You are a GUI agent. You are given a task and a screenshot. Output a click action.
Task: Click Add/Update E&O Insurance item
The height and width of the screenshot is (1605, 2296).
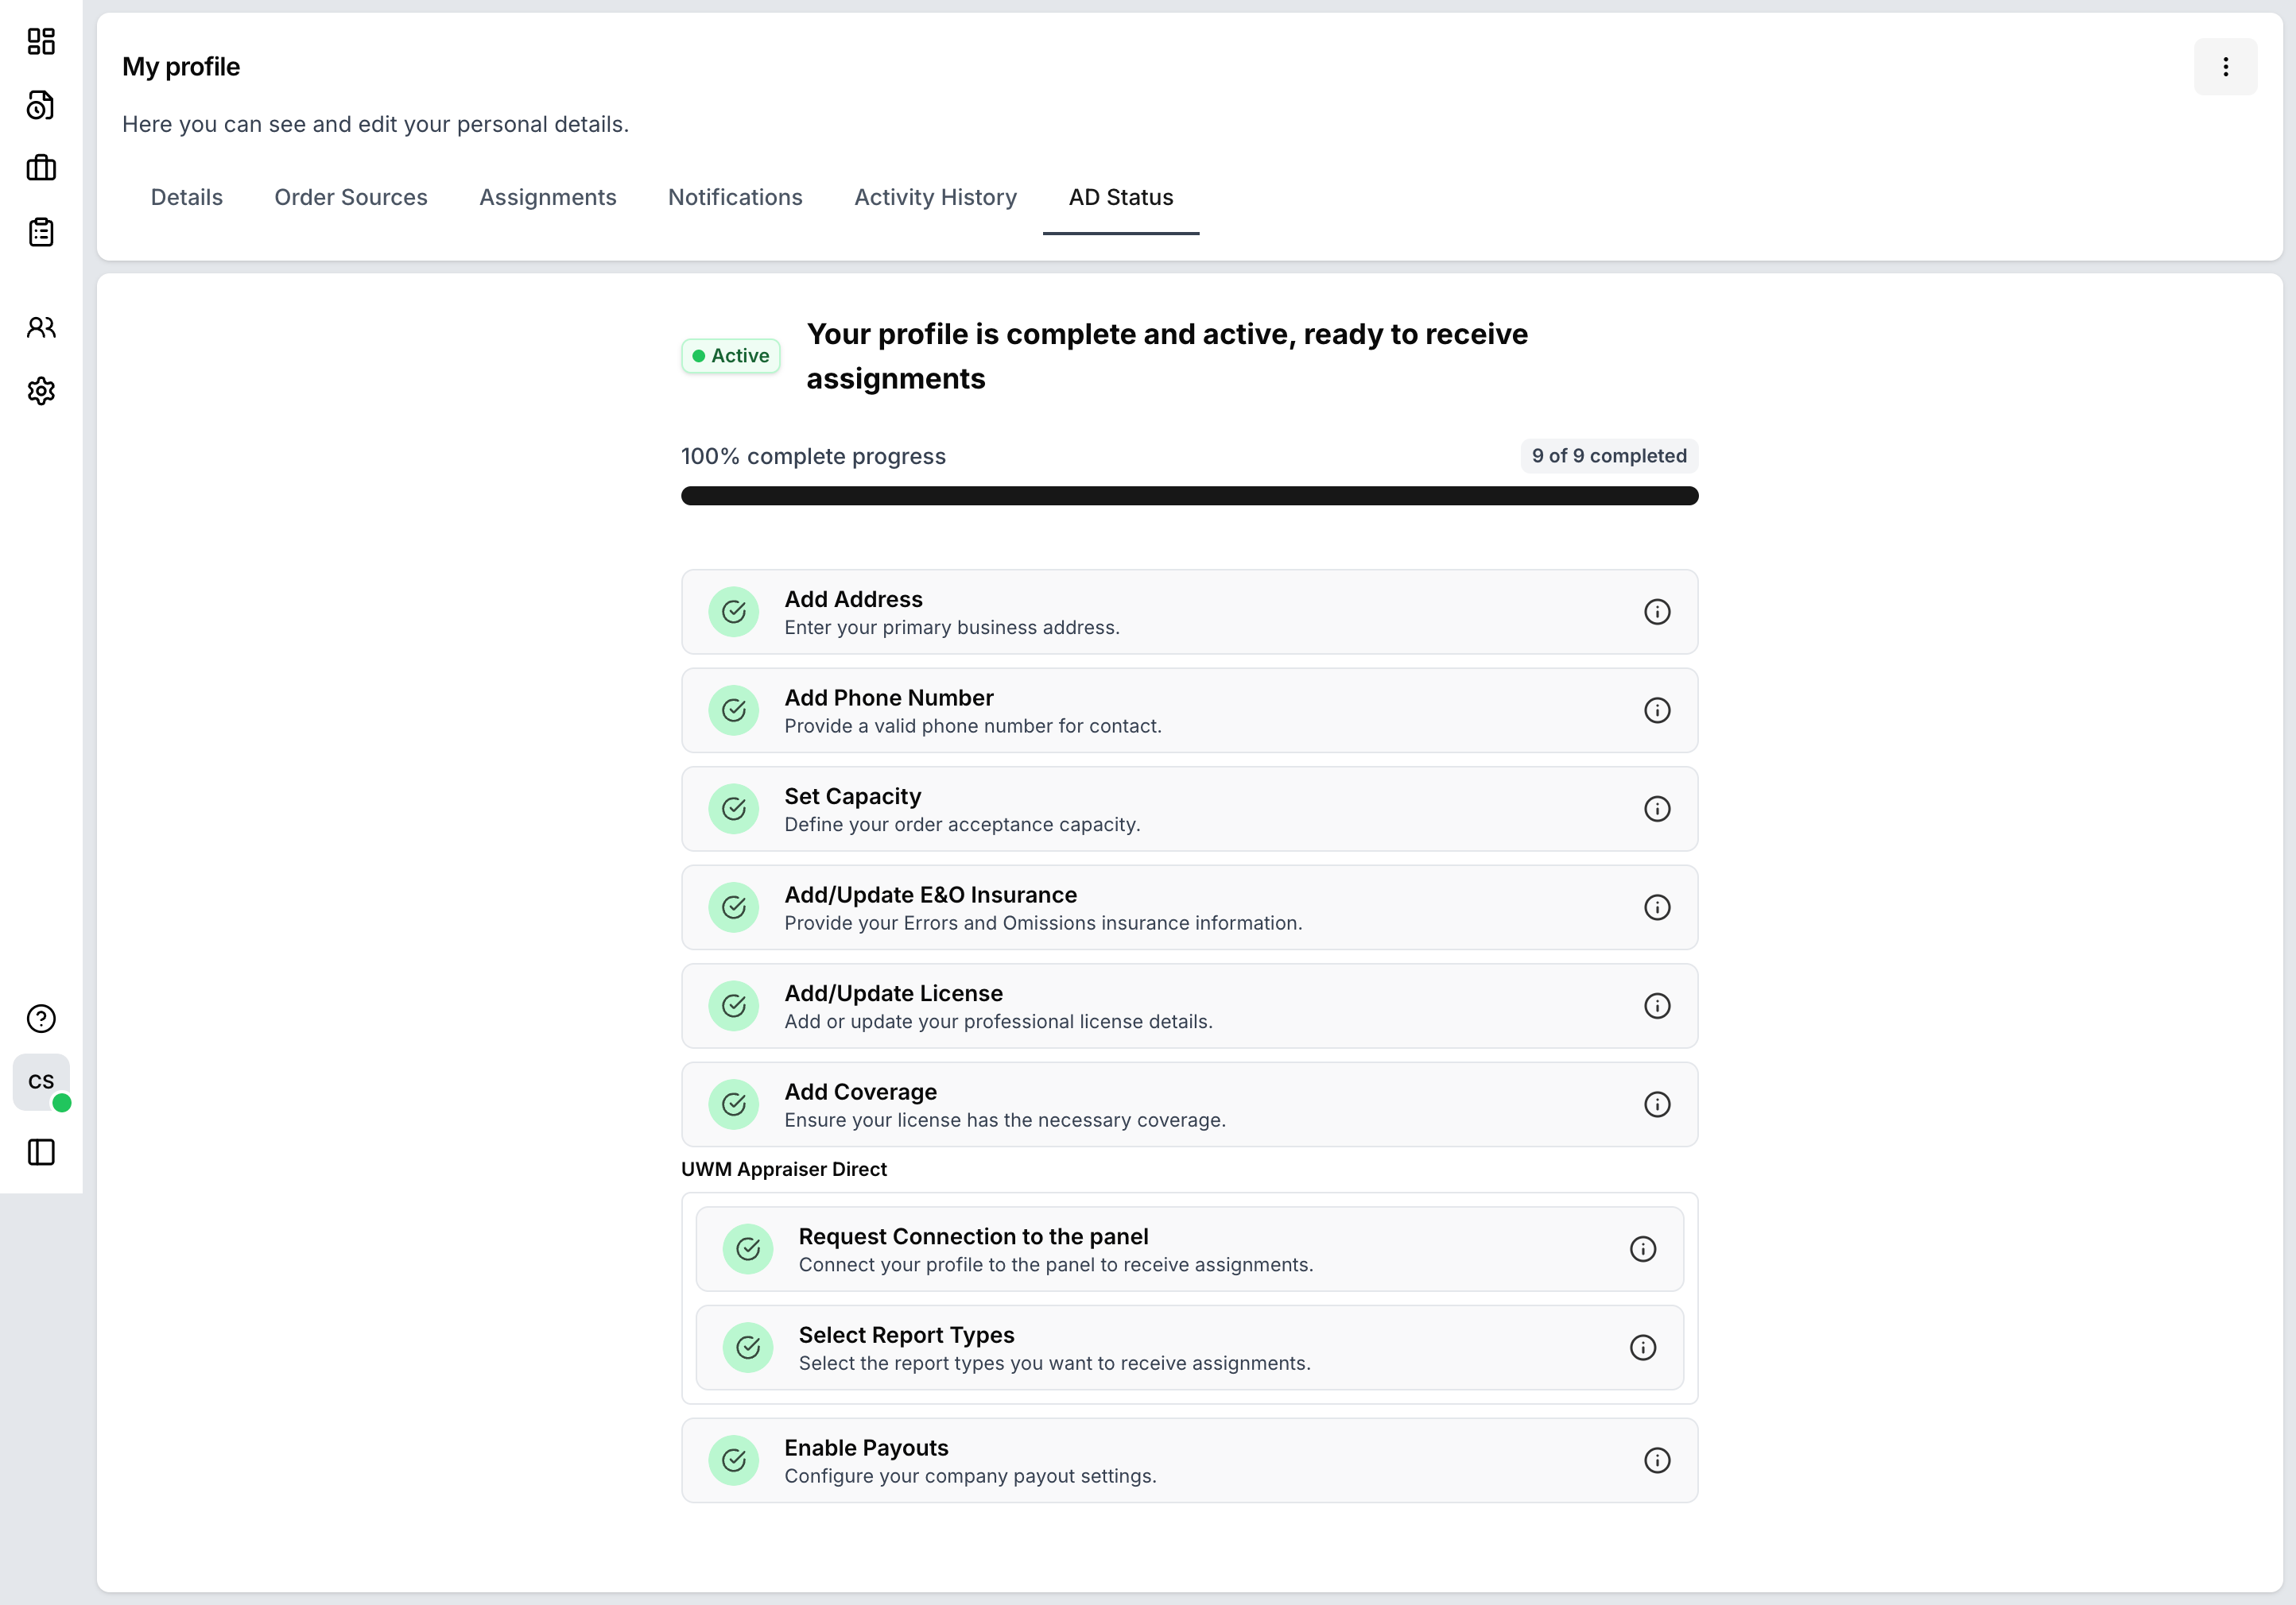930,895
